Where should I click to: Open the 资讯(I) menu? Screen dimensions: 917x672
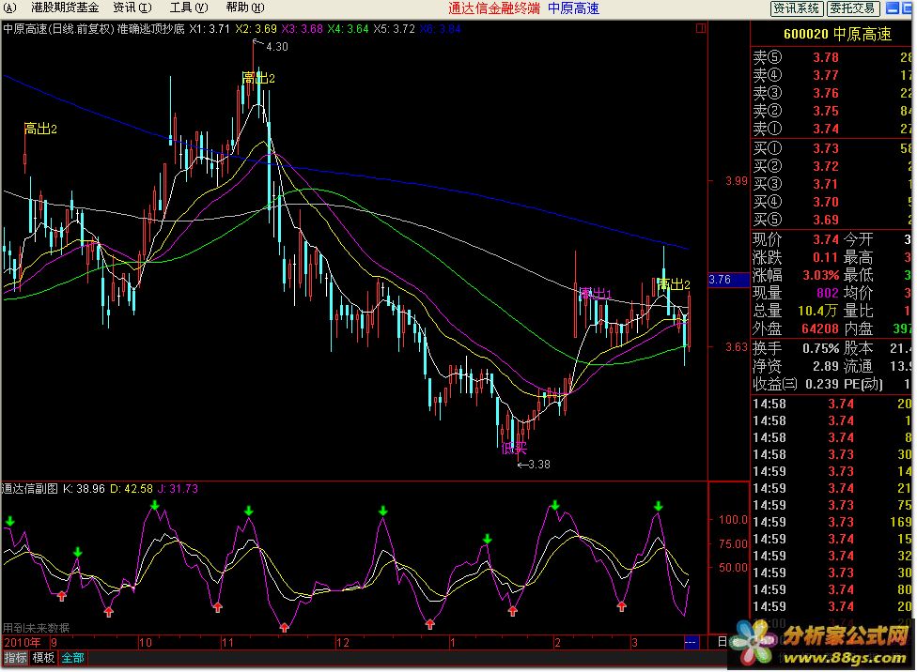[132, 8]
